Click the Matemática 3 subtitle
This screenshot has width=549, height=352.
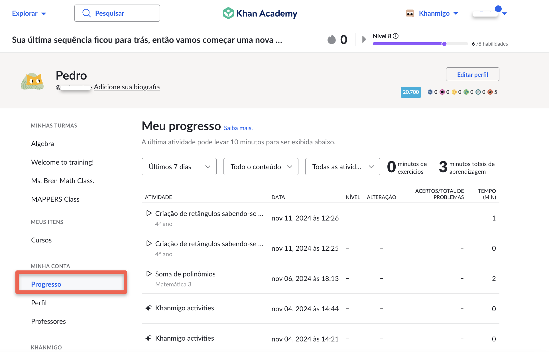tap(173, 284)
